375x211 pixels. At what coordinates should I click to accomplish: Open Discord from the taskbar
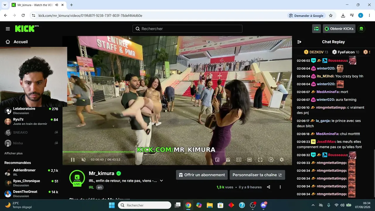click(263, 205)
